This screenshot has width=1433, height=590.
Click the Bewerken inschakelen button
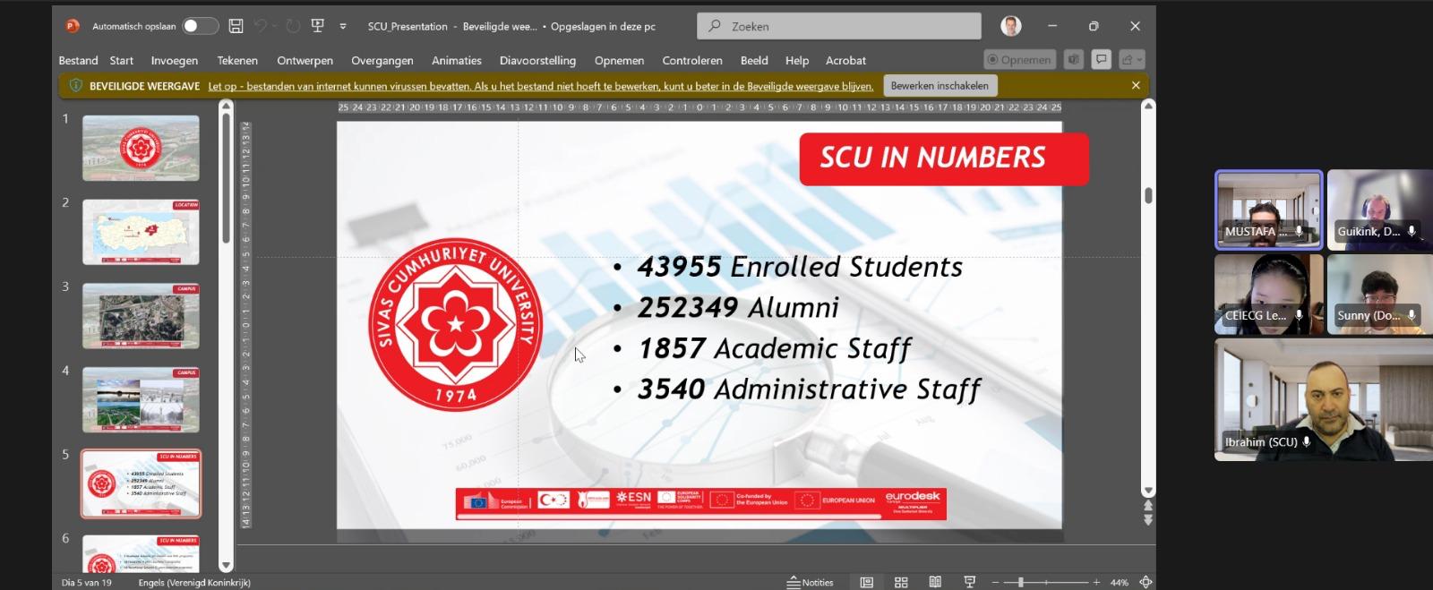click(939, 86)
